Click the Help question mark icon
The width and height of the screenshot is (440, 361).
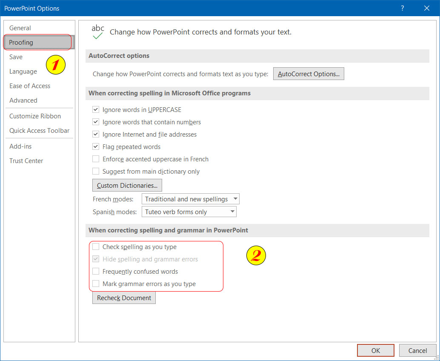(x=402, y=8)
